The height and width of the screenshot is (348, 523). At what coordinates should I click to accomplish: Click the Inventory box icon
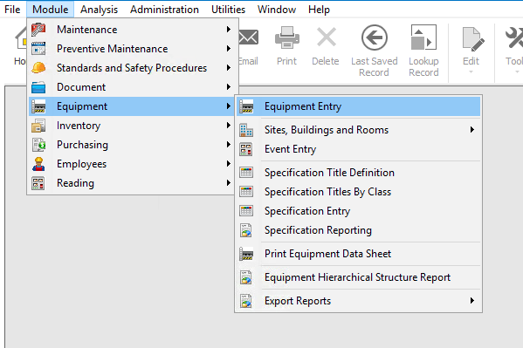(38, 126)
